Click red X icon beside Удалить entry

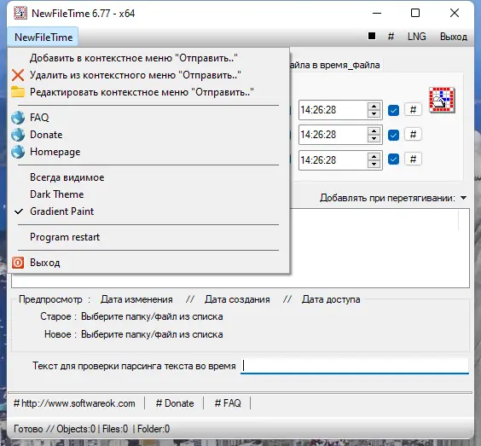point(18,75)
